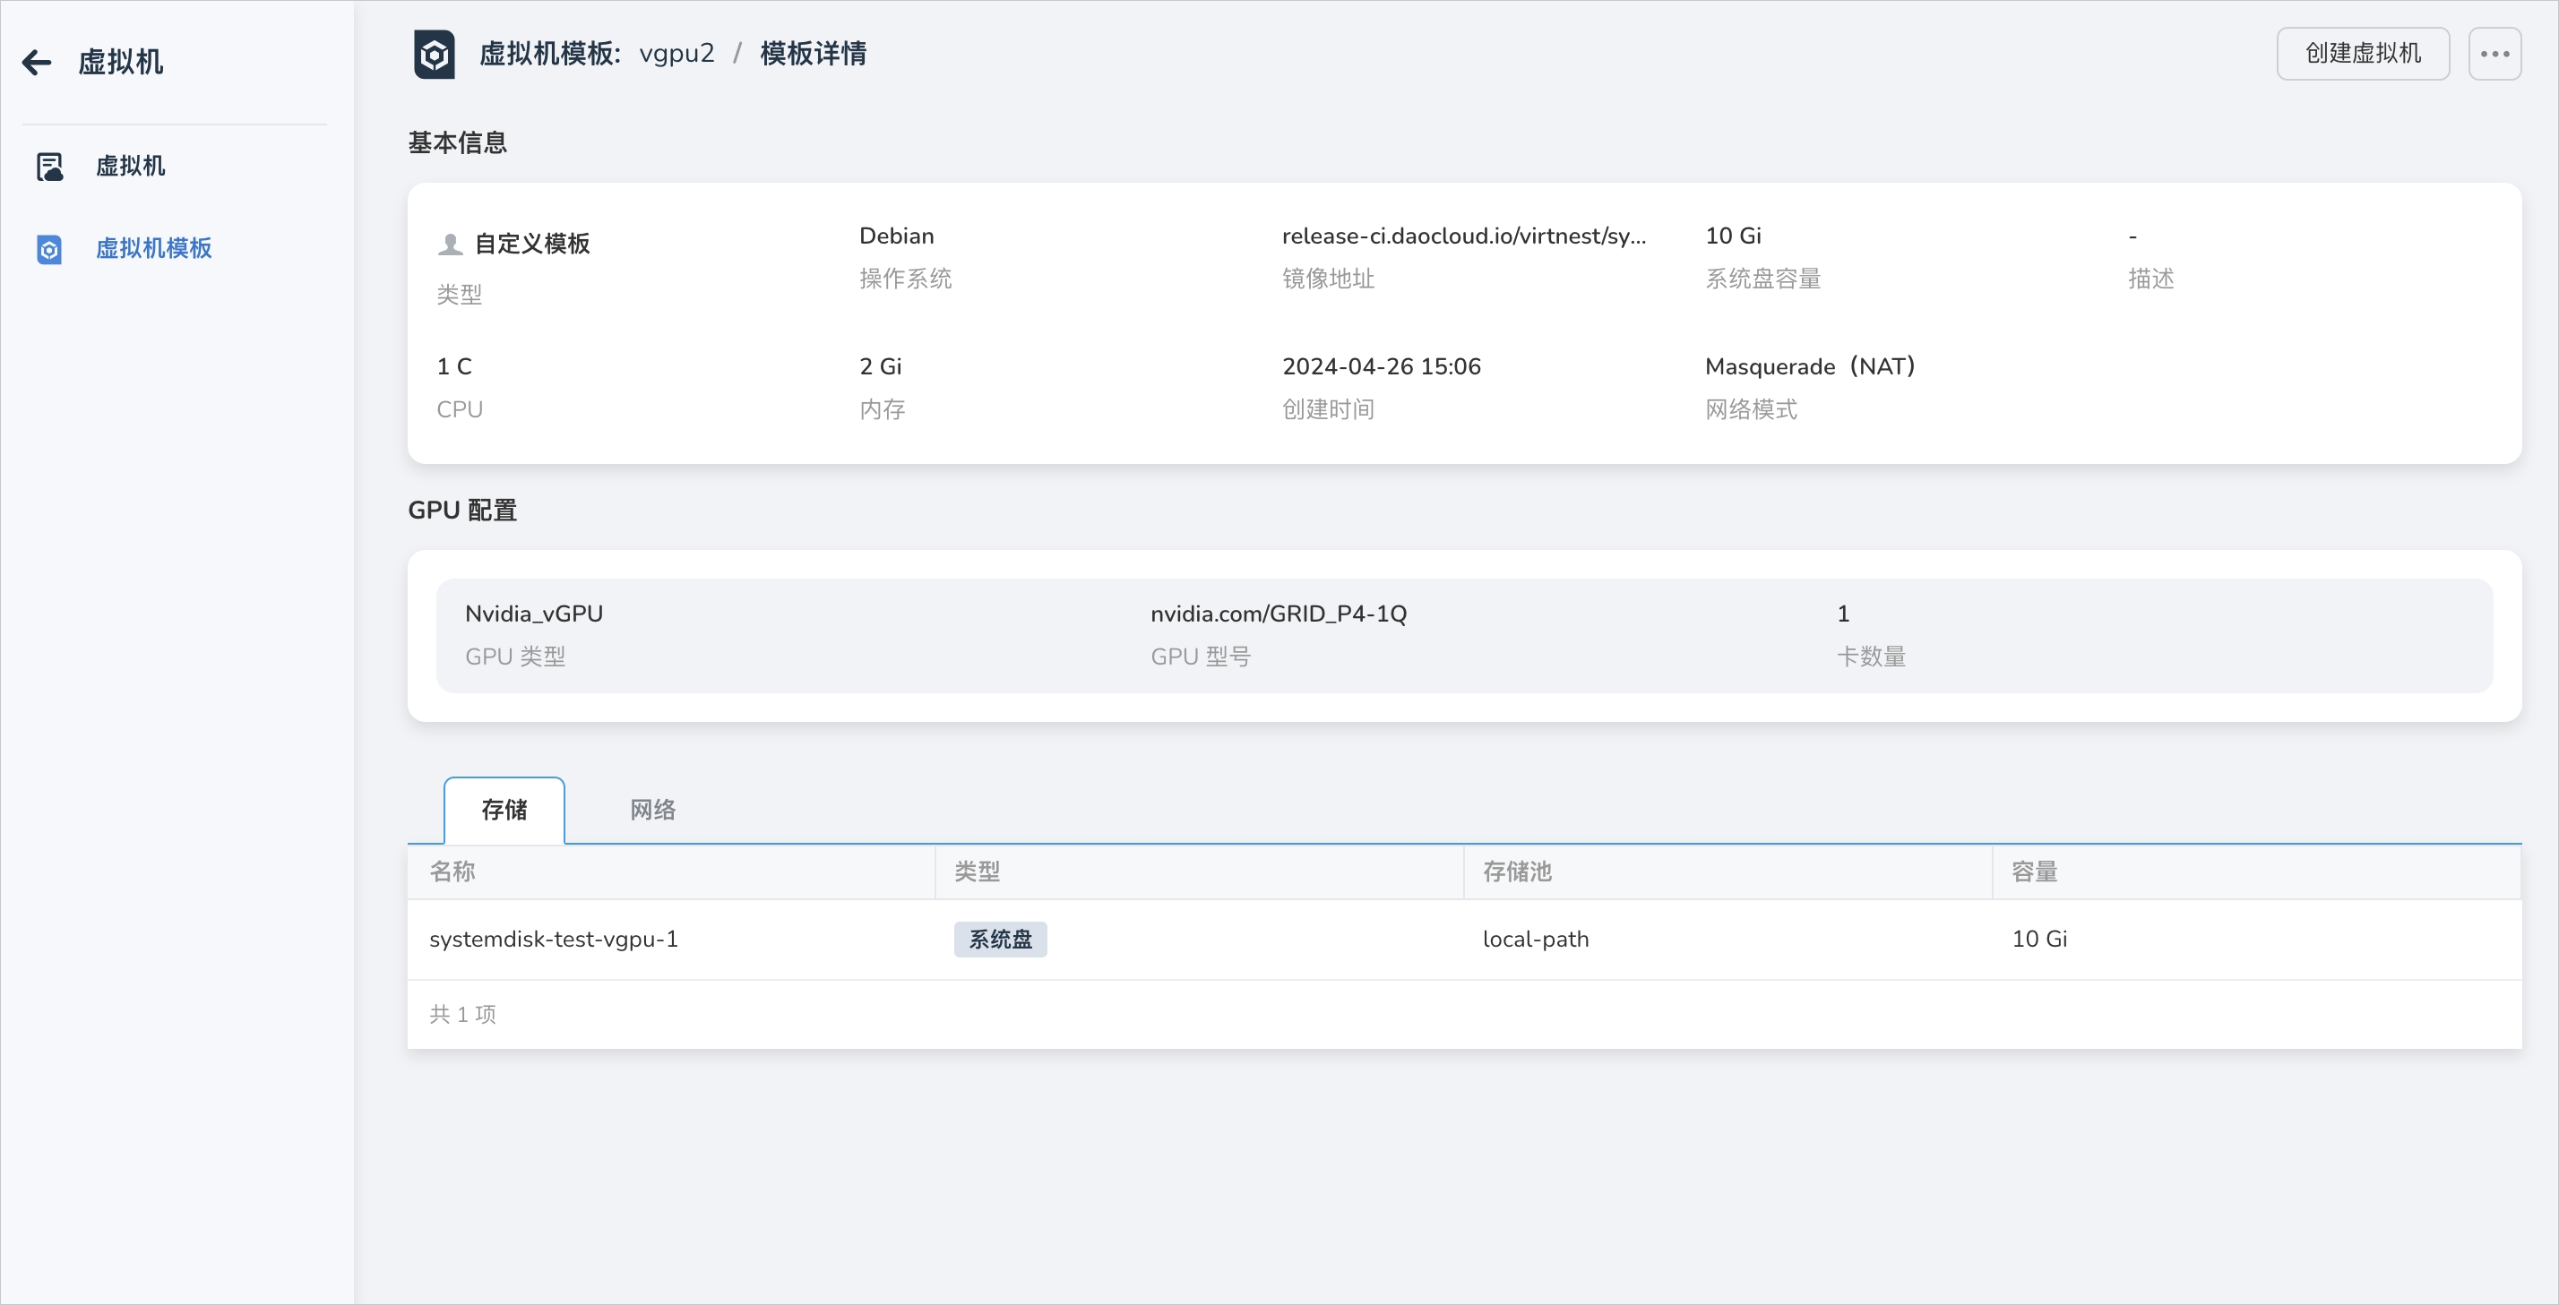Click the 创建虚拟机 button
The height and width of the screenshot is (1305, 2559).
coord(2362,54)
